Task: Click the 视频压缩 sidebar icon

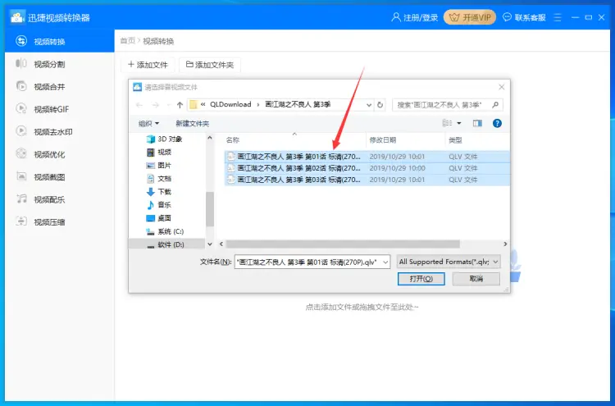Action: click(21, 221)
